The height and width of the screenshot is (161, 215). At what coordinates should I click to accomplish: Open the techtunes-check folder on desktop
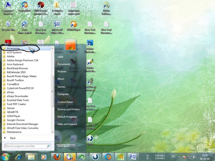(x=57, y=8)
